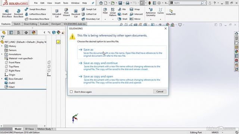
Task: Toggle Origin visibility icon in display pane
Action: 49,75
